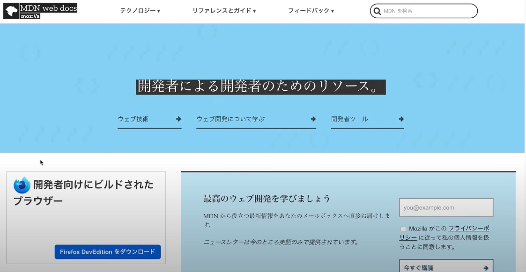The height and width of the screenshot is (272, 526).
Task: Check the Mozilla privacy consent checkbox
Action: [x=403, y=229]
